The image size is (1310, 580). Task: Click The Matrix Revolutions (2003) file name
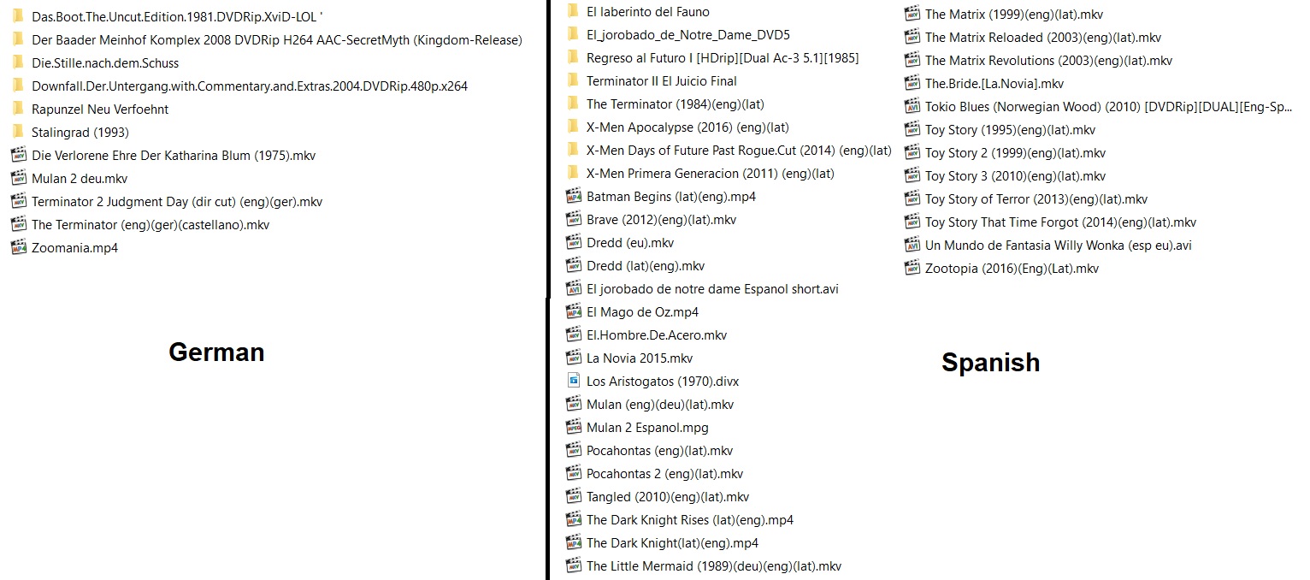[1049, 60]
